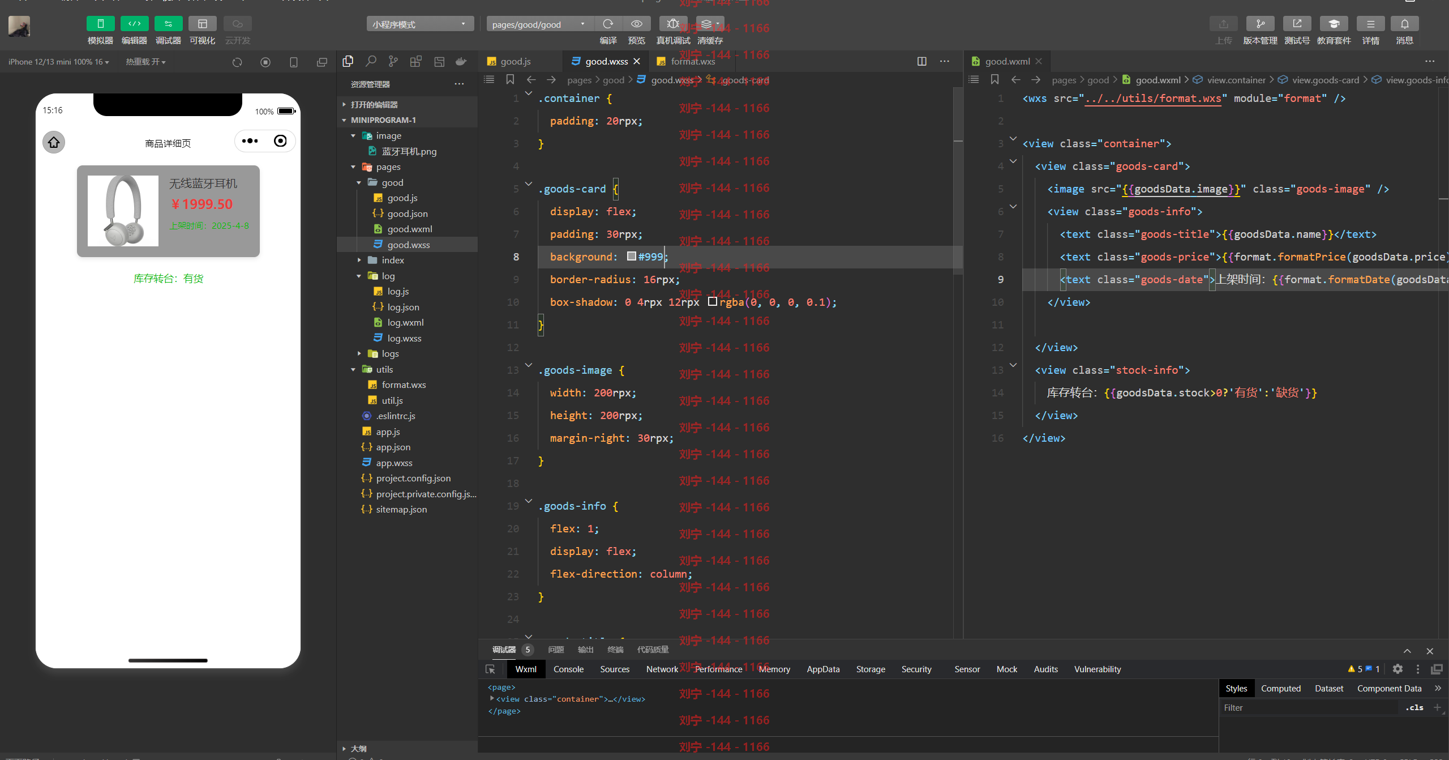The image size is (1449, 760).
Task: Click the 问题 (problems) panel tab
Action: click(x=556, y=650)
